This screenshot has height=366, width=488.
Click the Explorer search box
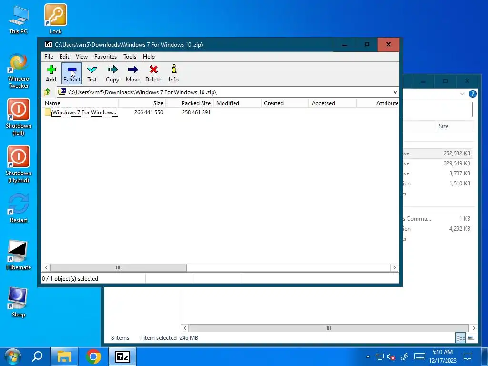point(438,109)
